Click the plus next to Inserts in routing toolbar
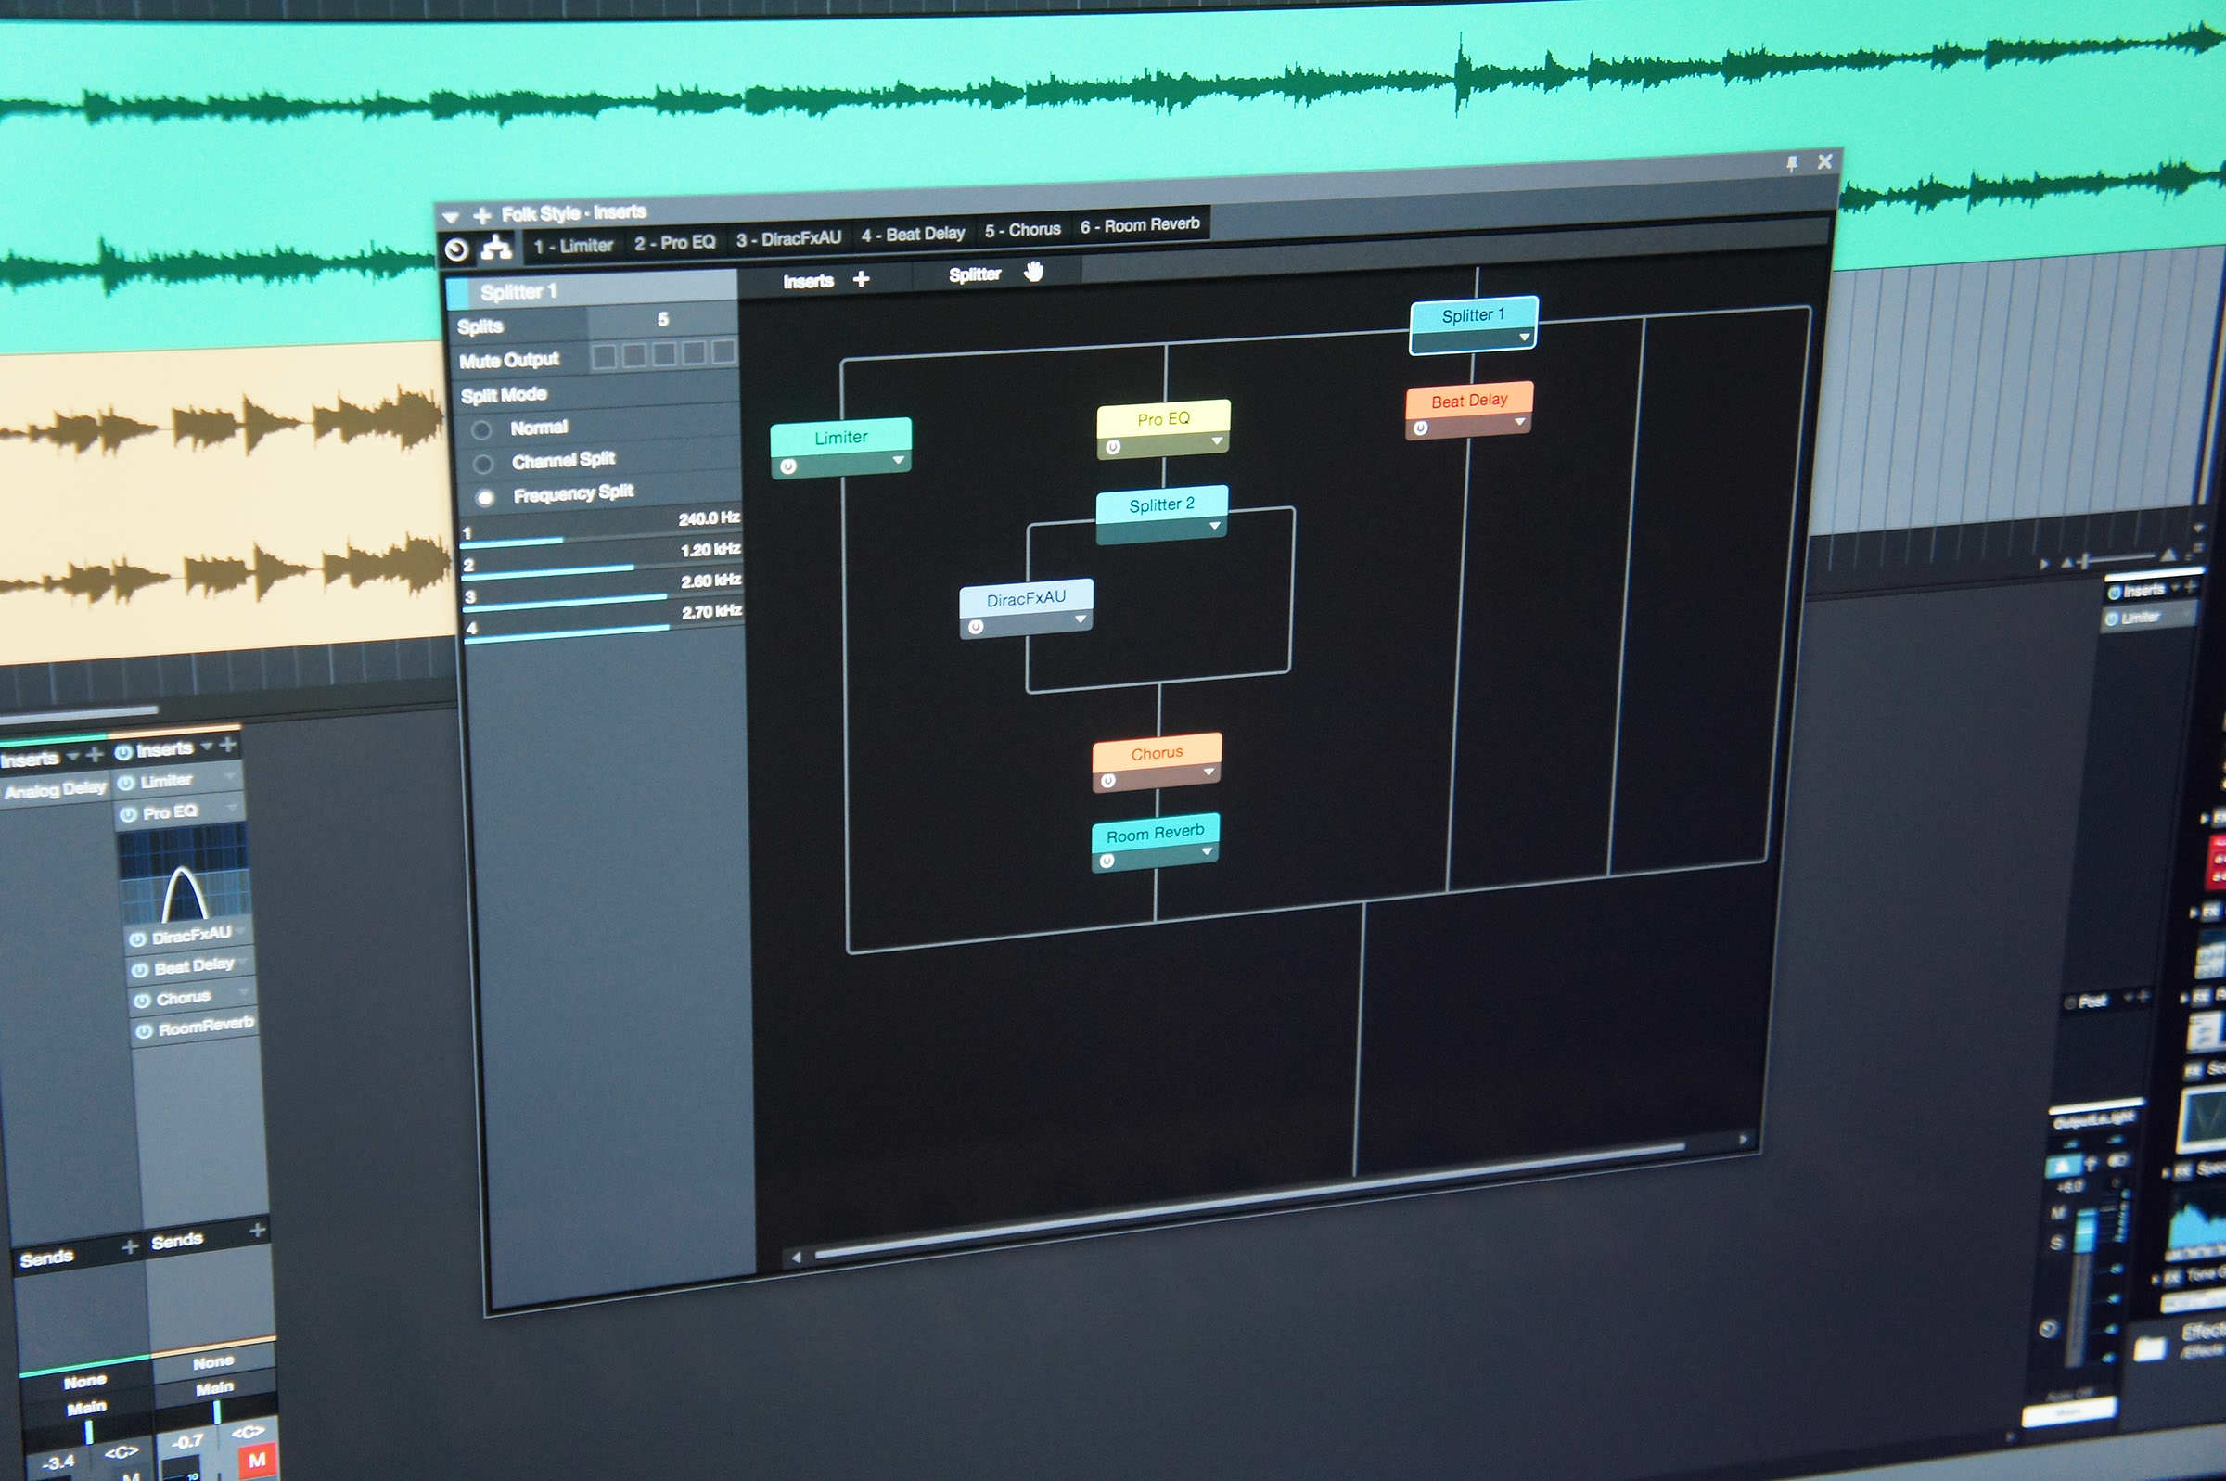The height and width of the screenshot is (1481, 2226). tap(861, 278)
